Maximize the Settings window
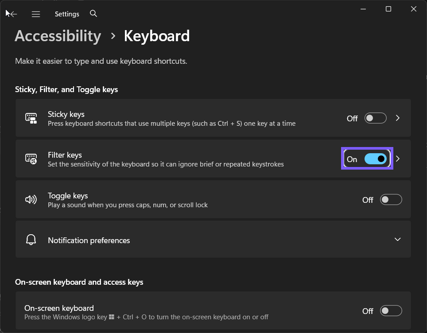 (x=388, y=9)
